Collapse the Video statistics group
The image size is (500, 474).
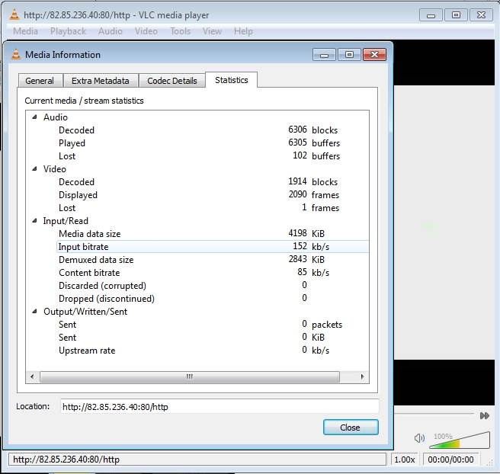coord(34,169)
